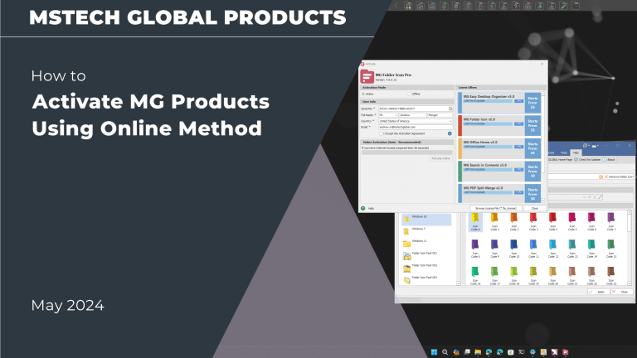The image size is (637, 358).
Task: Select the Offline activation mode radio button
Action: pos(409,94)
